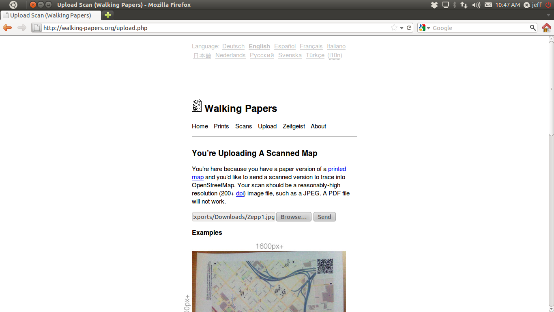This screenshot has height=312, width=554.
Task: Open the Zeitgeist navigation item
Action: [x=294, y=126]
